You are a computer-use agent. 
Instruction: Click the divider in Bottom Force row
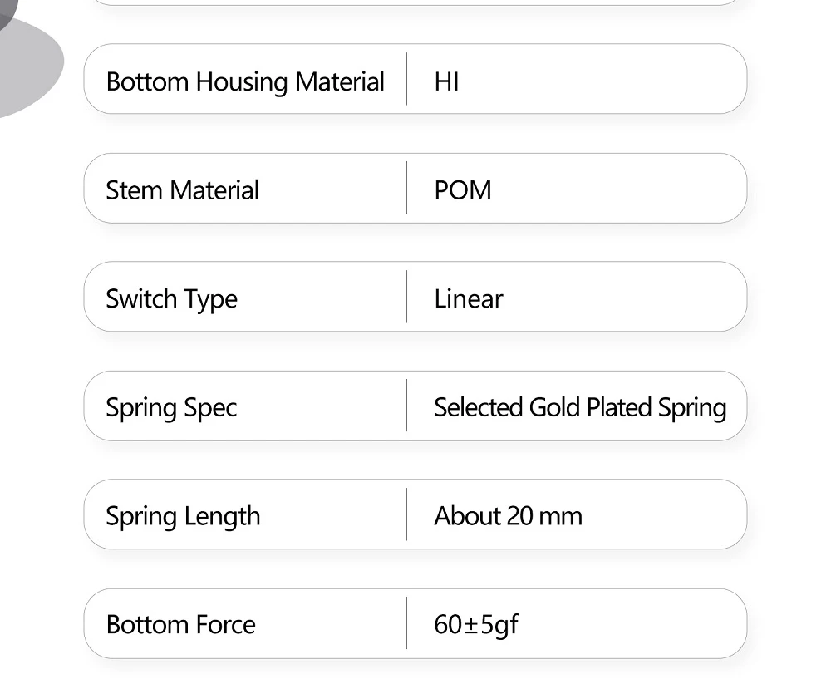point(406,623)
